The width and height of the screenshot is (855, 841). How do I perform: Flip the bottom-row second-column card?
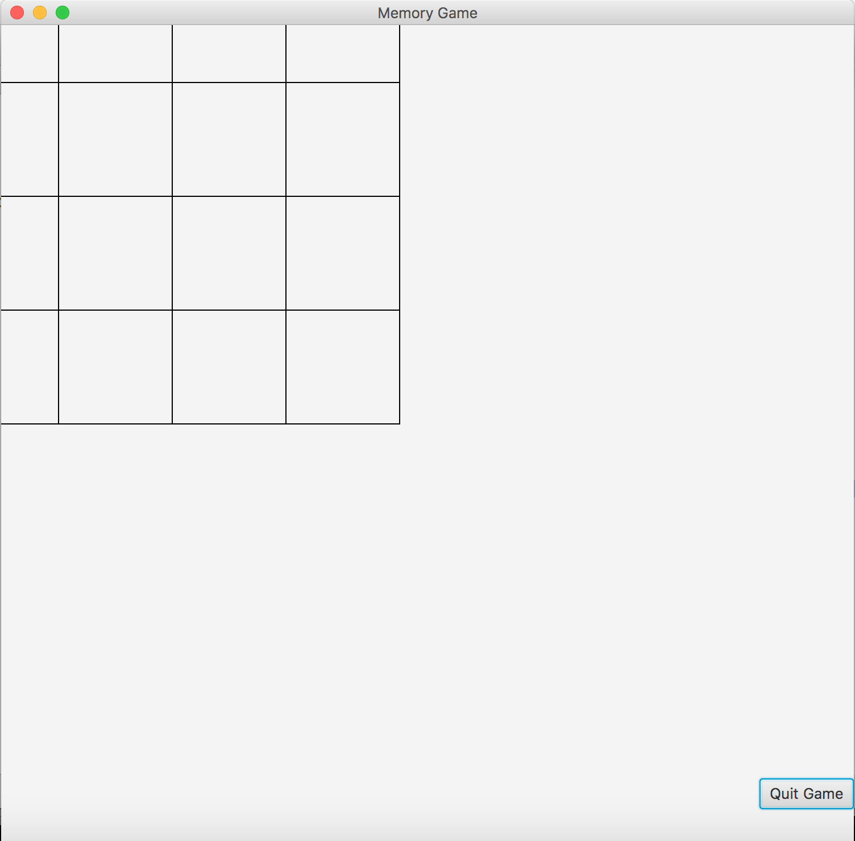point(115,367)
